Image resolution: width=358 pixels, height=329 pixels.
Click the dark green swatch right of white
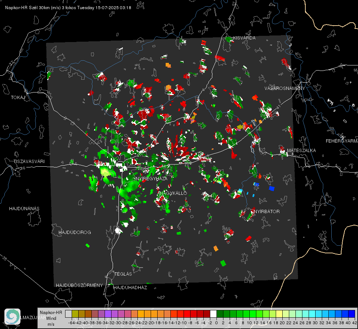point(220,314)
